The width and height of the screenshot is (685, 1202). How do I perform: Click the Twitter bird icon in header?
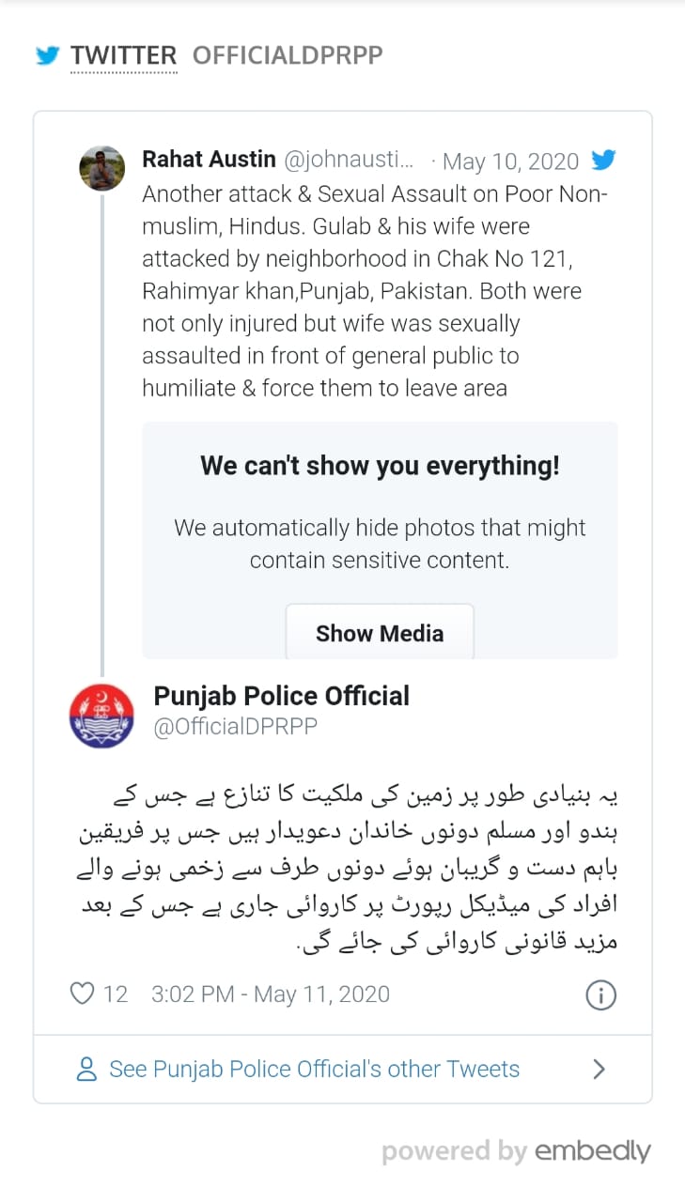click(x=47, y=56)
